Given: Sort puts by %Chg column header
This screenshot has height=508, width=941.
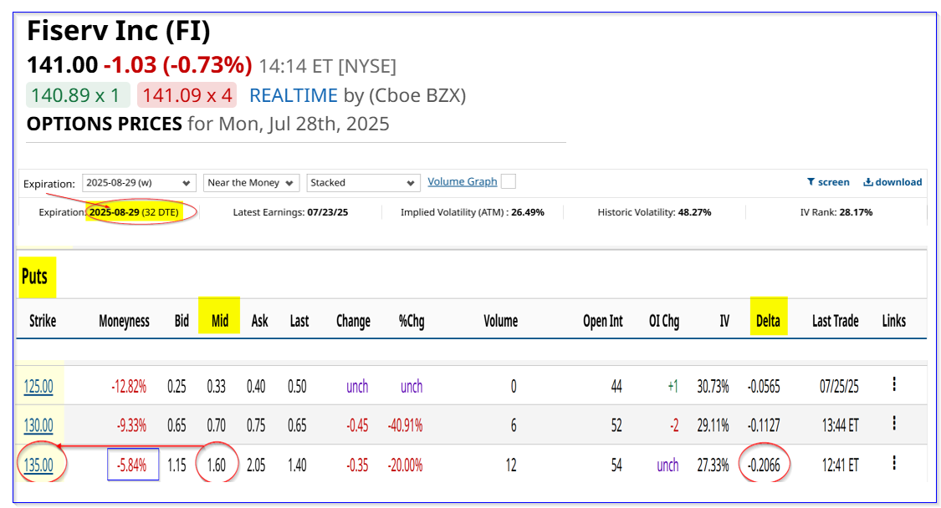Looking at the screenshot, I should pyautogui.click(x=412, y=322).
